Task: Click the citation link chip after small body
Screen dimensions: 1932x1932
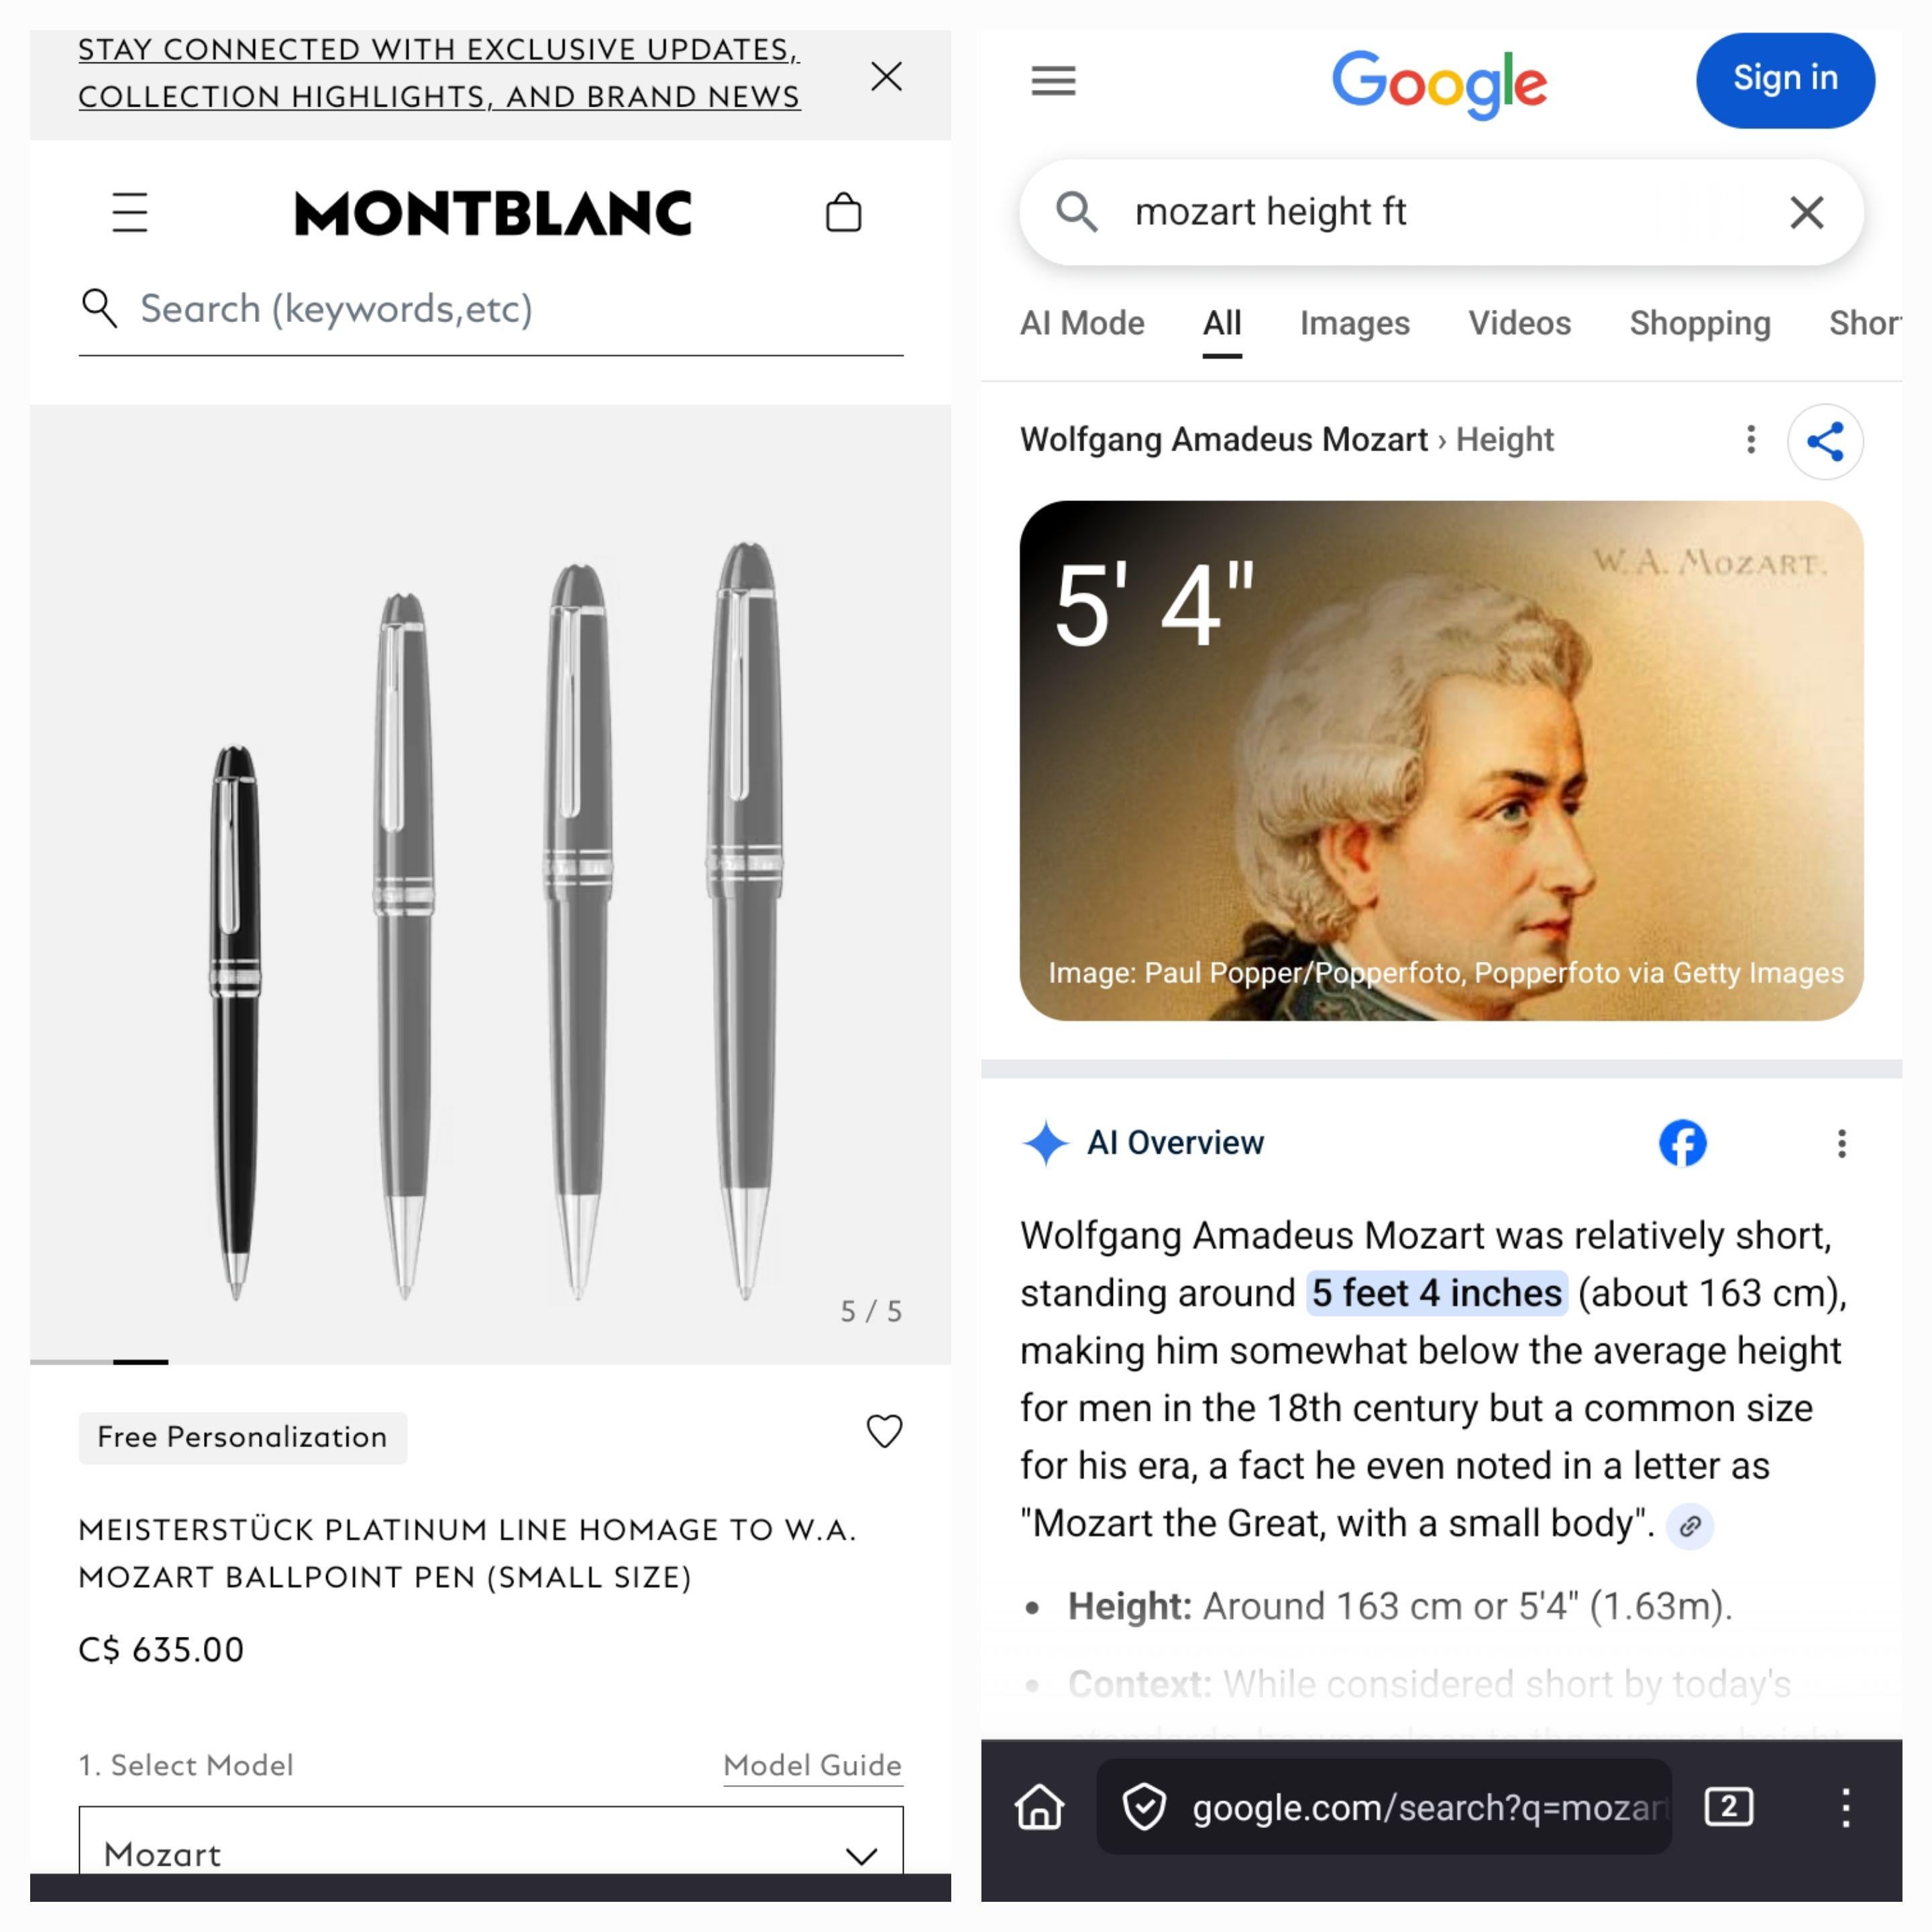Action: tap(1690, 1526)
